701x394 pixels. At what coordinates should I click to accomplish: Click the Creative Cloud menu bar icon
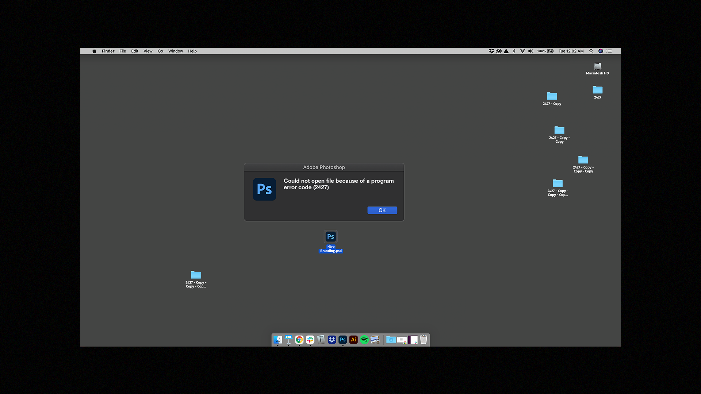coord(499,51)
